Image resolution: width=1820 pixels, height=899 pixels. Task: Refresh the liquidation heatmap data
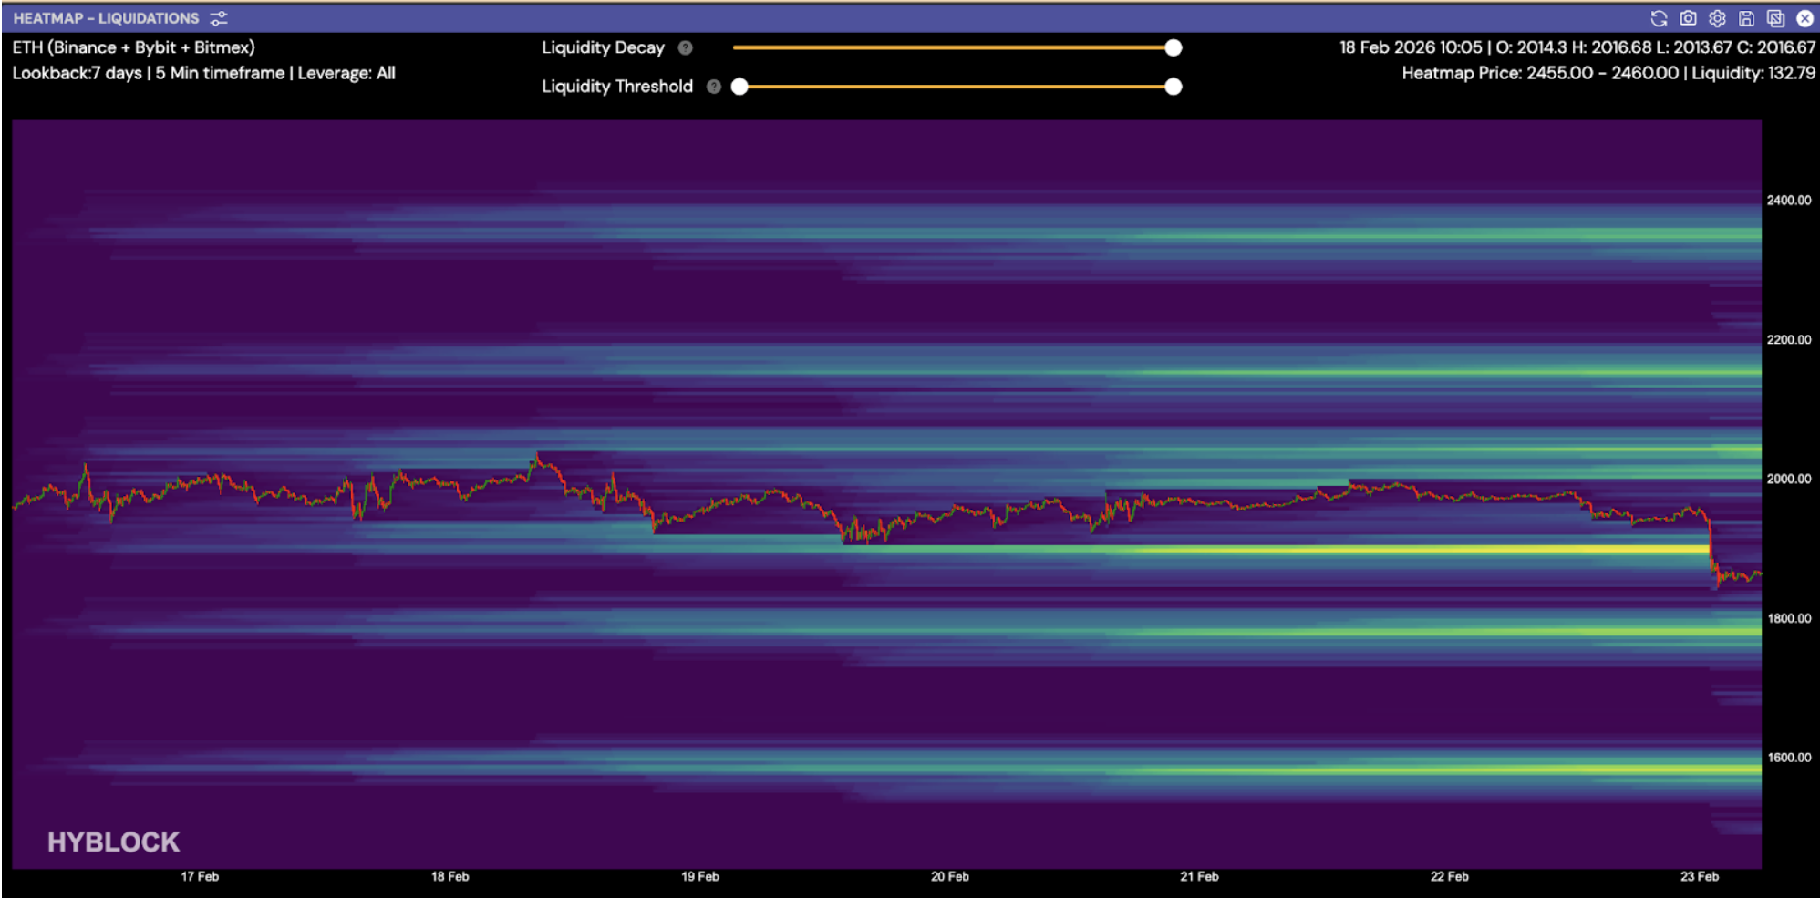pyautogui.click(x=1659, y=18)
